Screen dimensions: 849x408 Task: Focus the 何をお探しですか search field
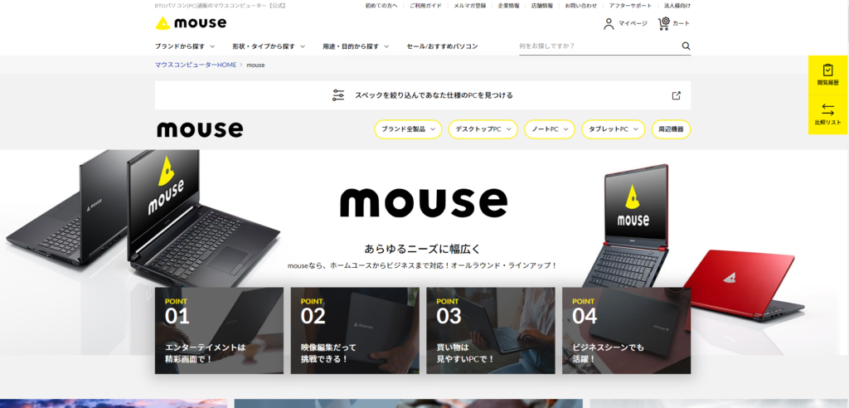click(x=599, y=46)
